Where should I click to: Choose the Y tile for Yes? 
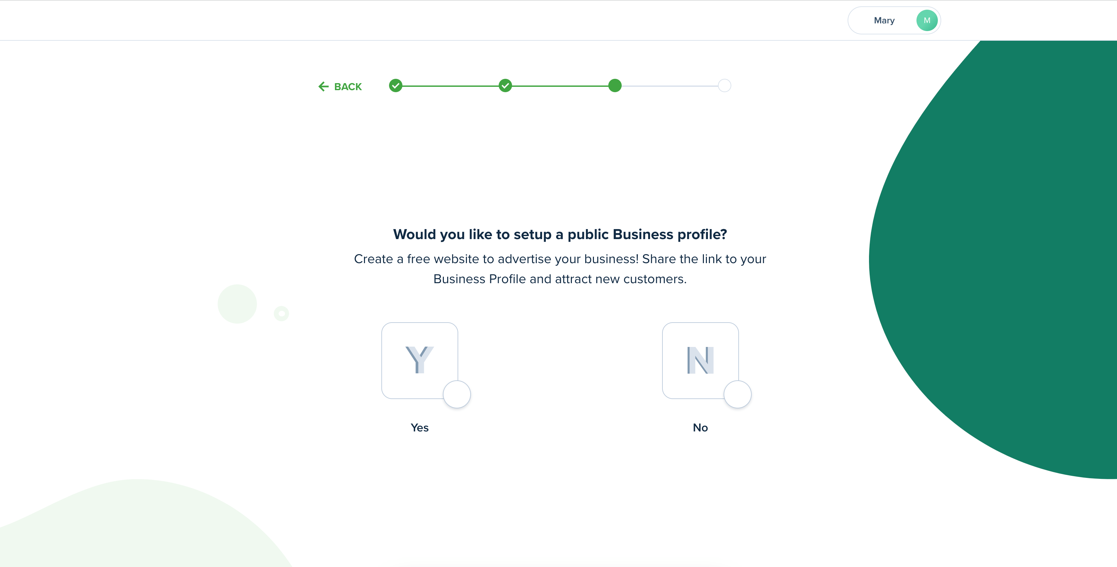pos(420,360)
